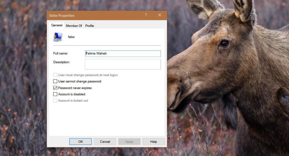Open the Member Of tab
Viewport: 289px width, 156px height.
click(x=74, y=26)
